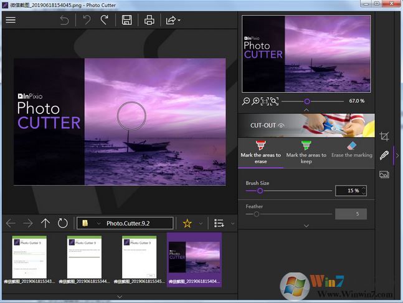Click the Print icon in toolbar

pos(149,20)
